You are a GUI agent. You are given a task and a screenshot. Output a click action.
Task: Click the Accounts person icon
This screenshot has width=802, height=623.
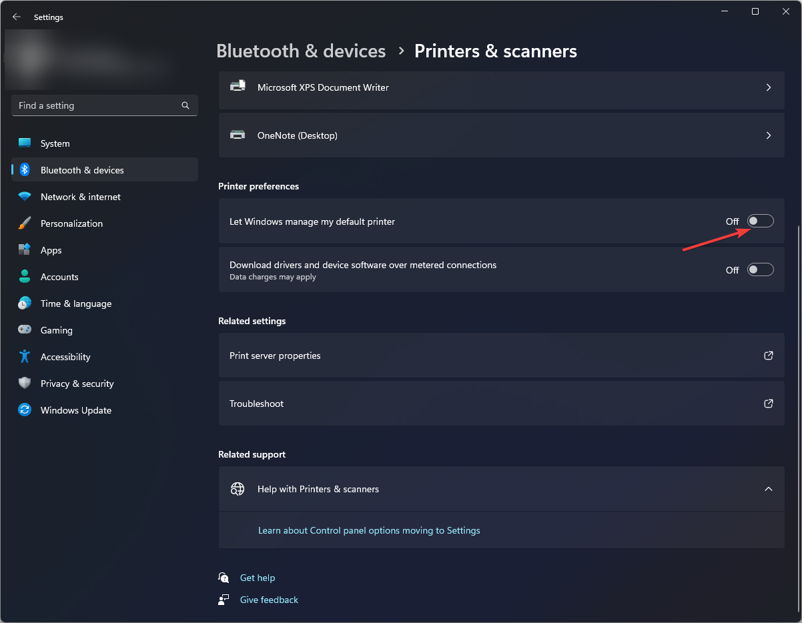click(25, 277)
